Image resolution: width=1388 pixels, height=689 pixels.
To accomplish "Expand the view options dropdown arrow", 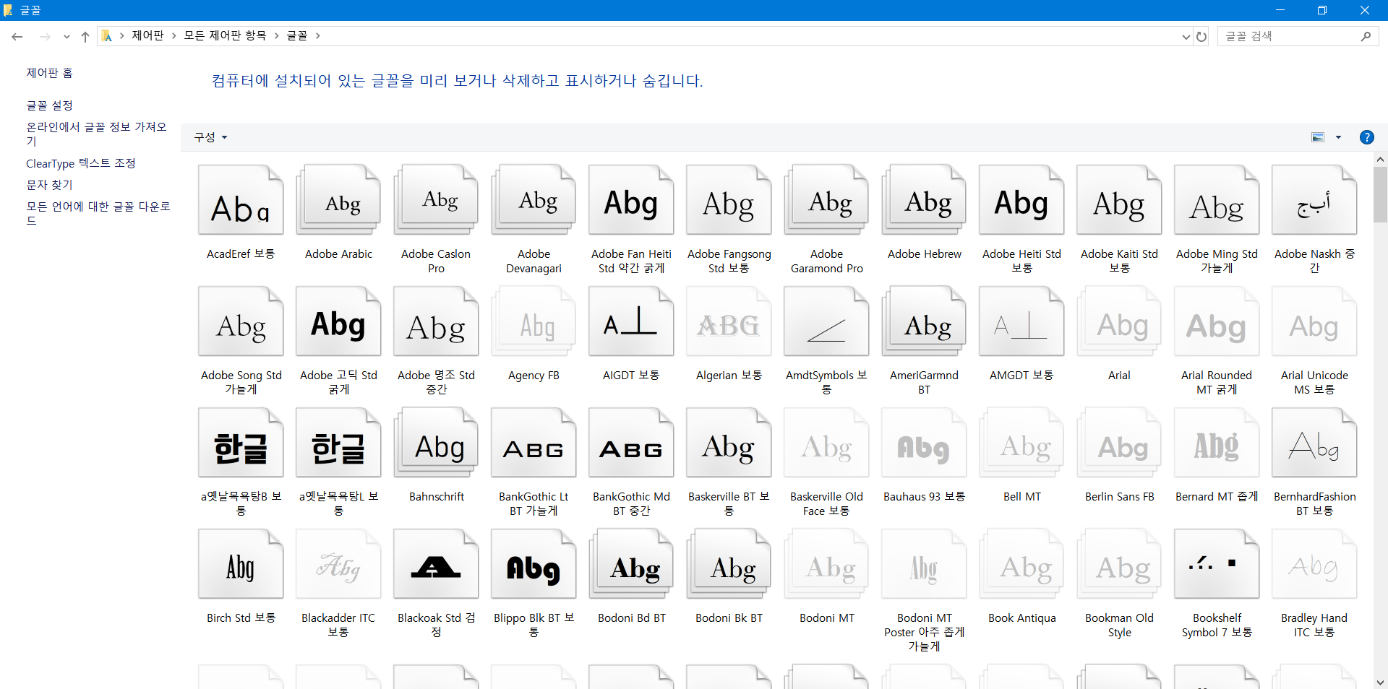I will (x=1338, y=137).
